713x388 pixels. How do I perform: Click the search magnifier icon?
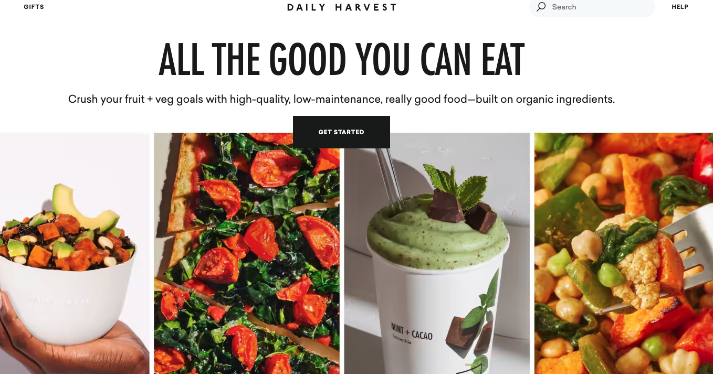click(x=541, y=7)
